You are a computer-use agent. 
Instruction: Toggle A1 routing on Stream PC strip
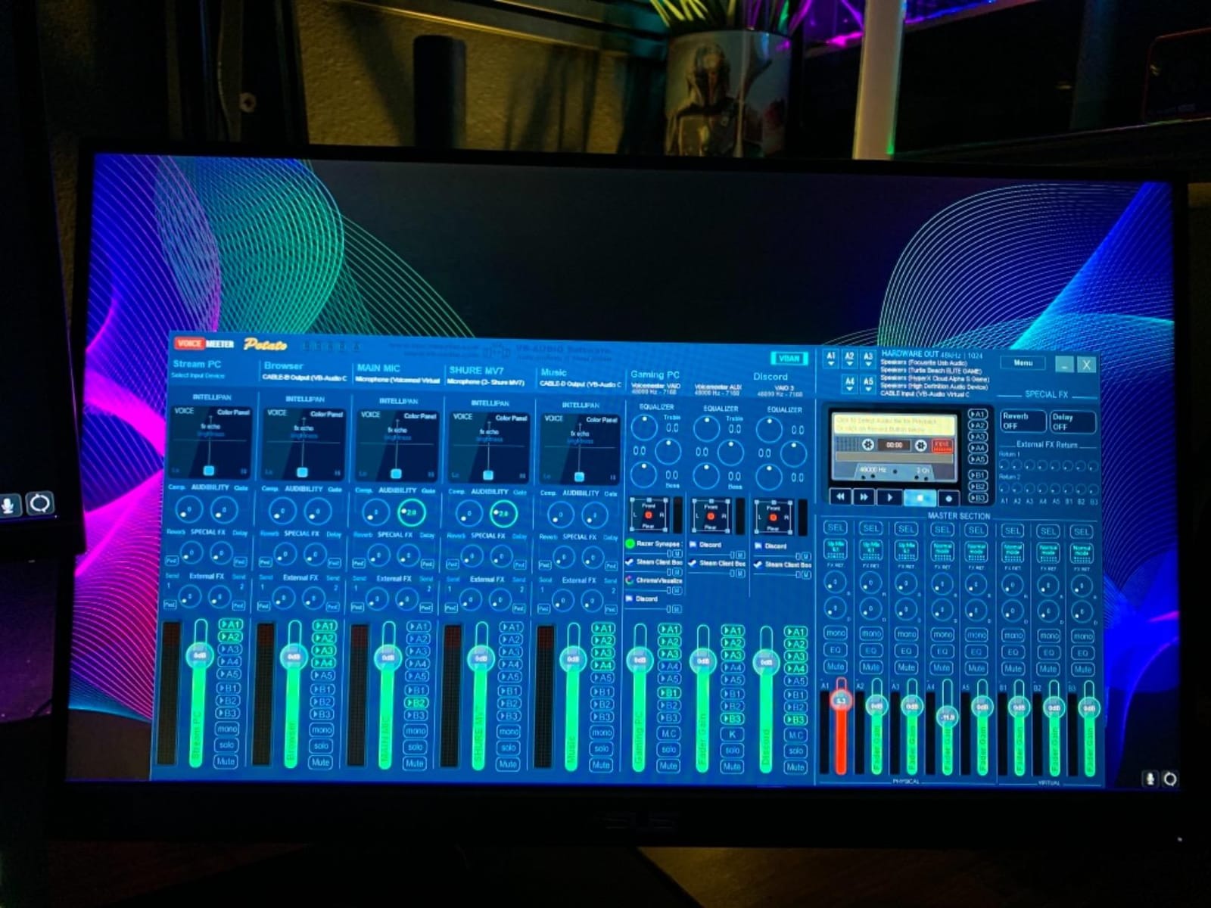point(229,625)
